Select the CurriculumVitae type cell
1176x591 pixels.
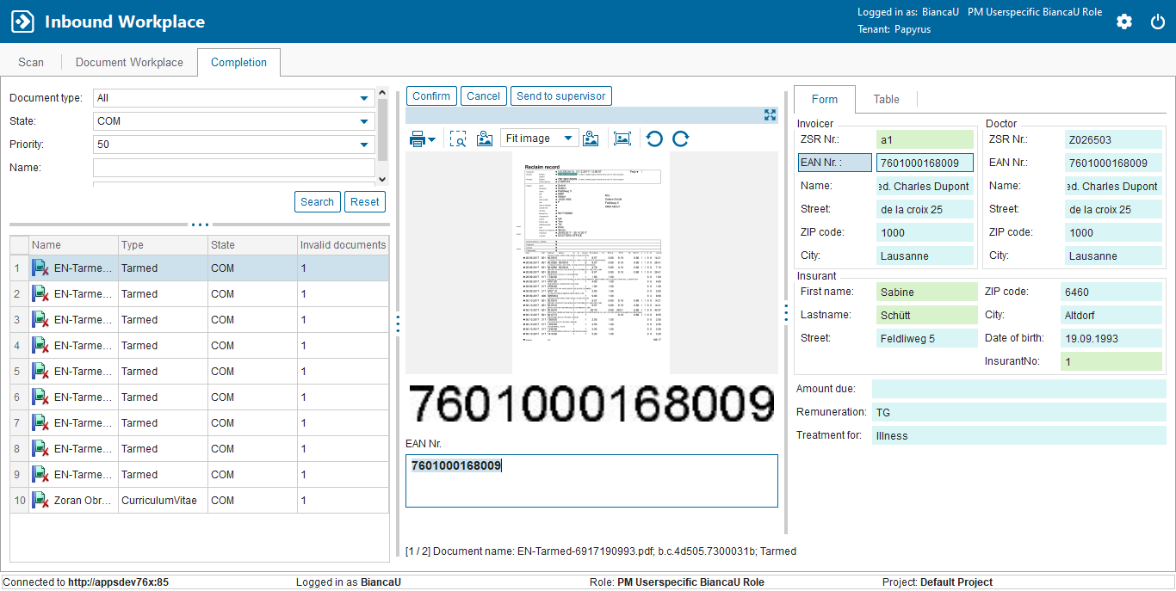tap(163, 501)
